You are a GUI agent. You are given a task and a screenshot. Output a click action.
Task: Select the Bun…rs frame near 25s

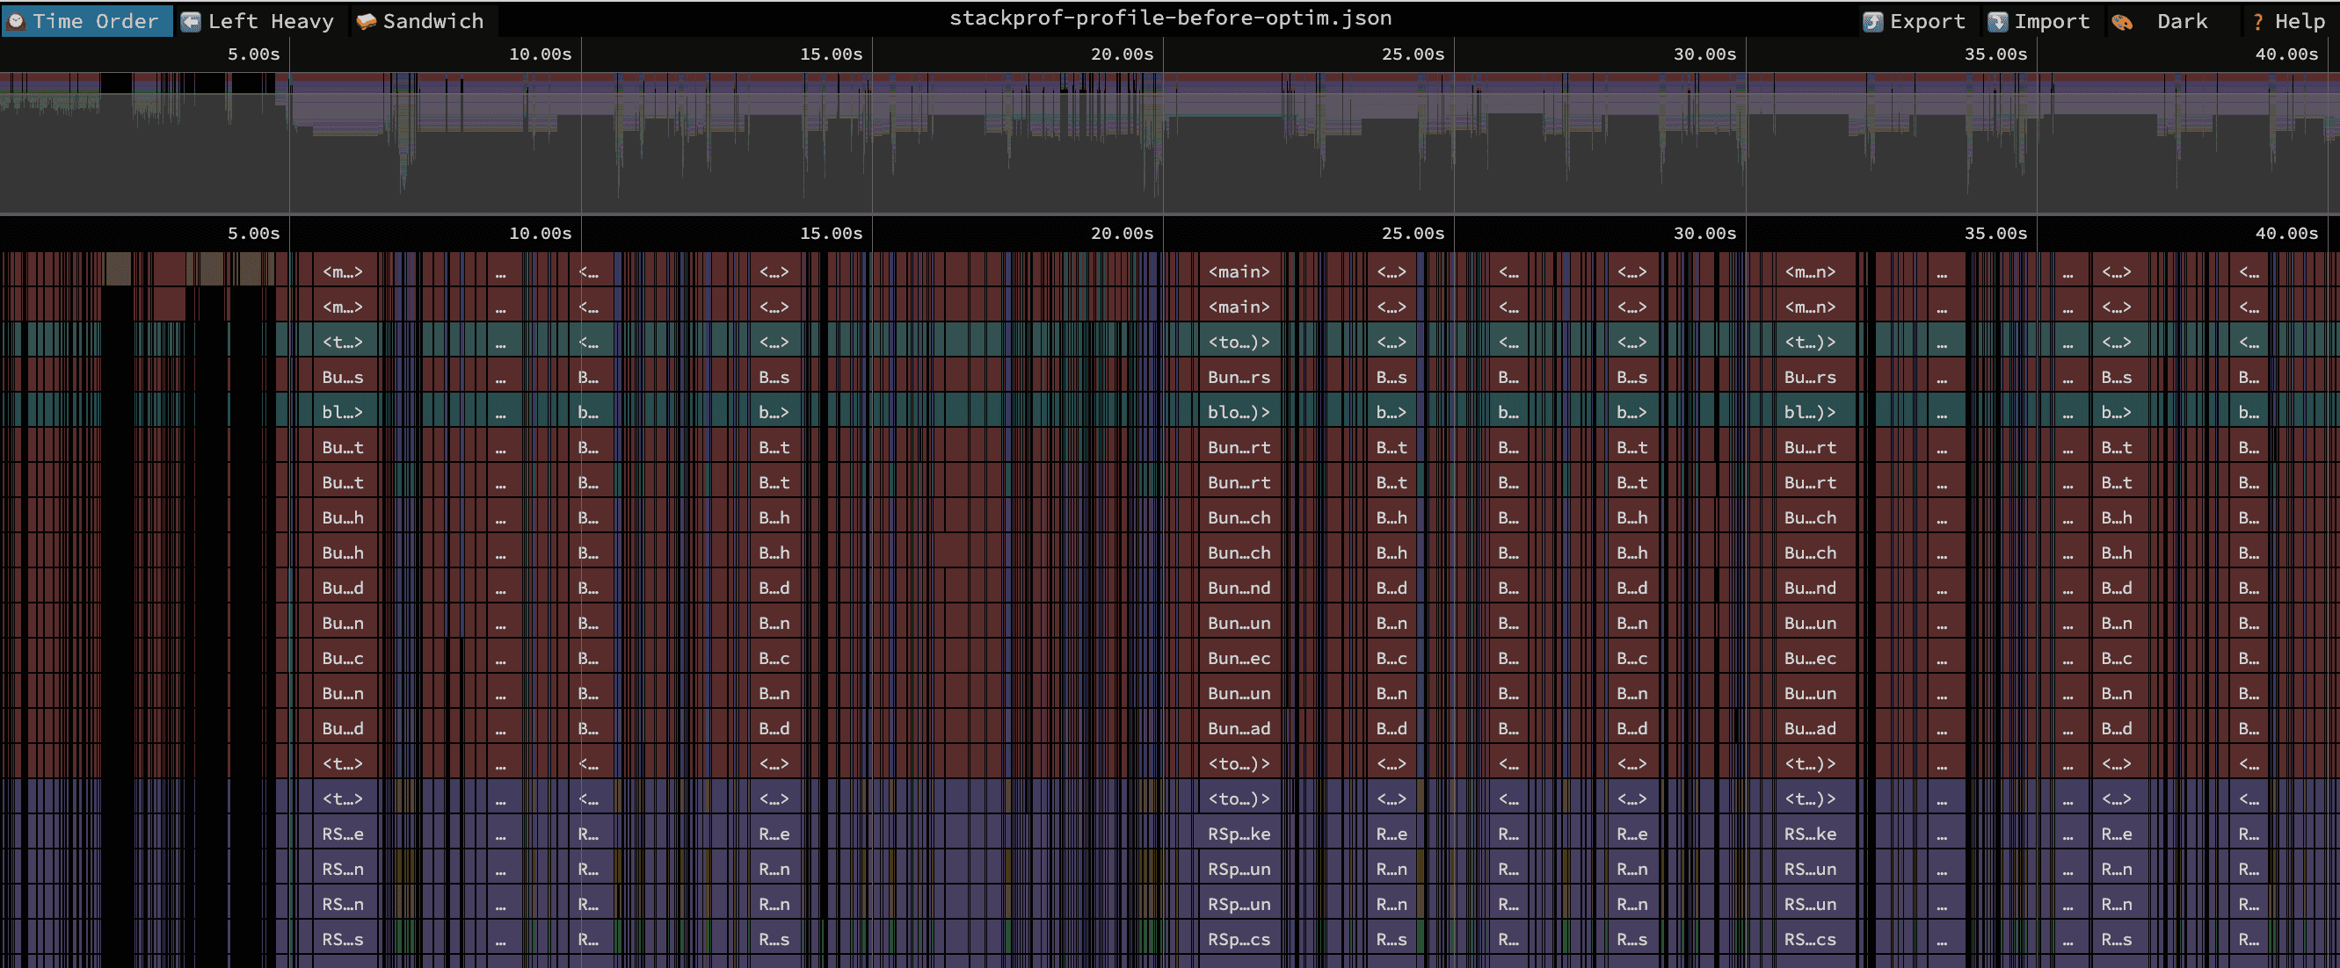point(1239,377)
